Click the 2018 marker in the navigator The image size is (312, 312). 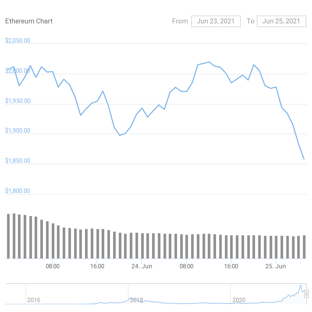coord(136,300)
